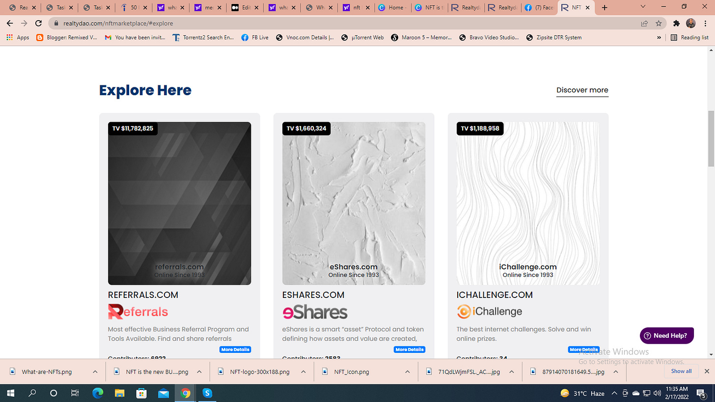Show hidden system tray icons
The width and height of the screenshot is (715, 402).
click(x=614, y=393)
